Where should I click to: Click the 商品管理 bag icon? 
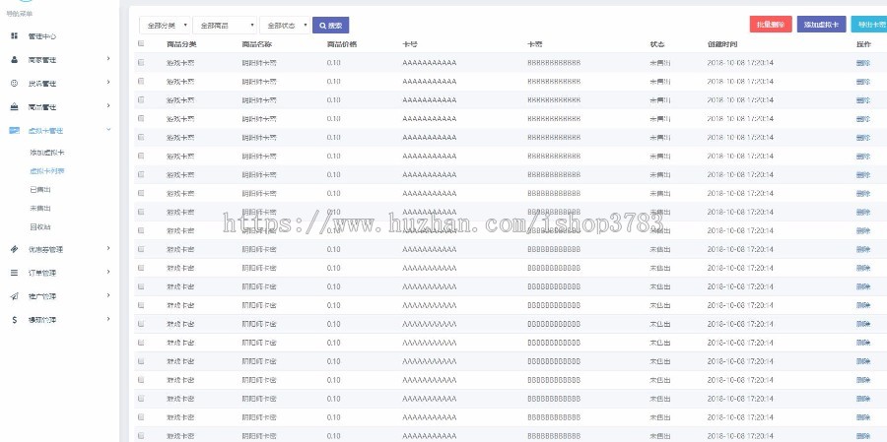pos(14,107)
